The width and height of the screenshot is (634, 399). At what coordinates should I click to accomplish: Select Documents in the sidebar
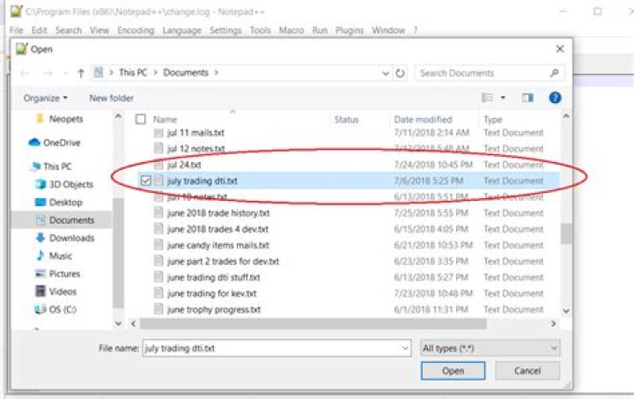64,220
